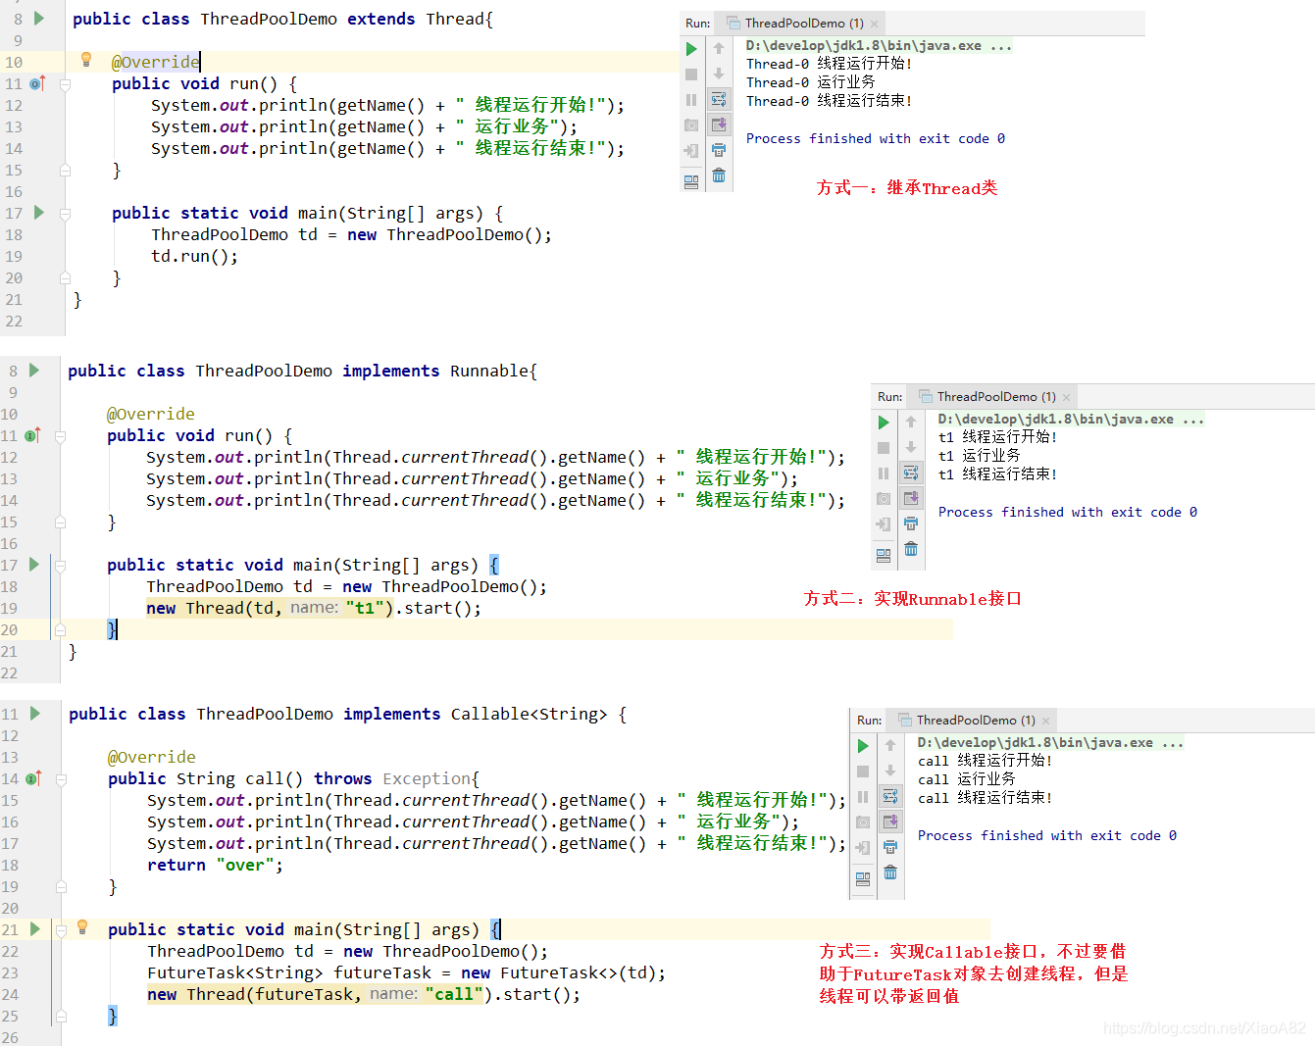
Task: Up the stack trace arrow, Thread-0 Run panel
Action: tap(719, 49)
